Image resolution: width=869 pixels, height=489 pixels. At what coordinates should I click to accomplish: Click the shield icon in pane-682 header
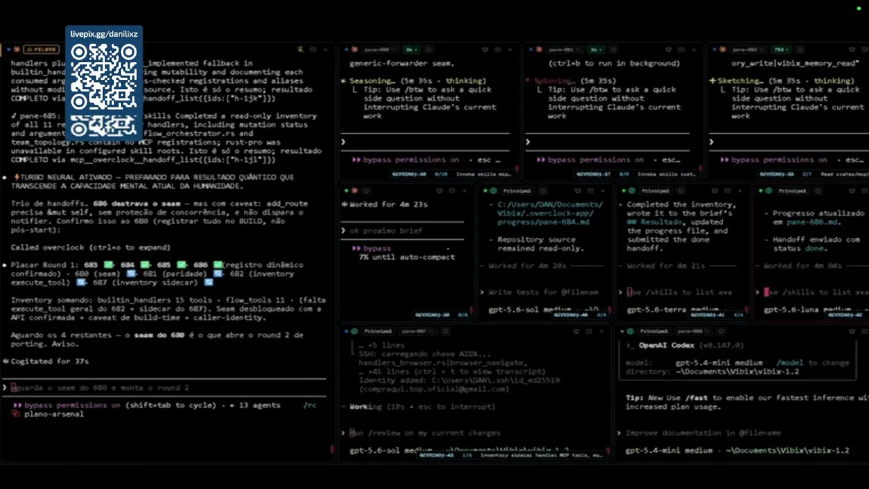(x=852, y=50)
